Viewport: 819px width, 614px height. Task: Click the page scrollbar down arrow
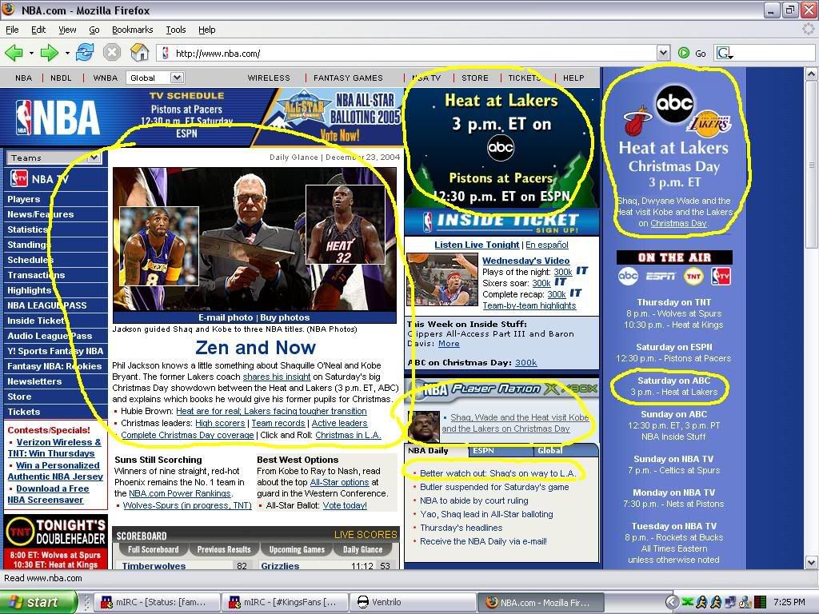[812, 562]
